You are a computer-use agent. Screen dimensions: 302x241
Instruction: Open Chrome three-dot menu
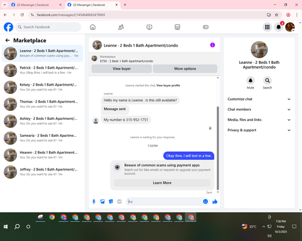pos(297,14)
